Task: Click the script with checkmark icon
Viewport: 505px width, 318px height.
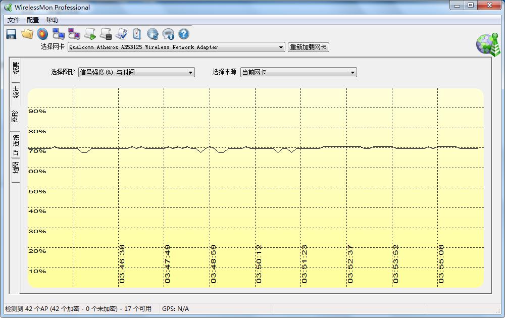Action: 121,34
